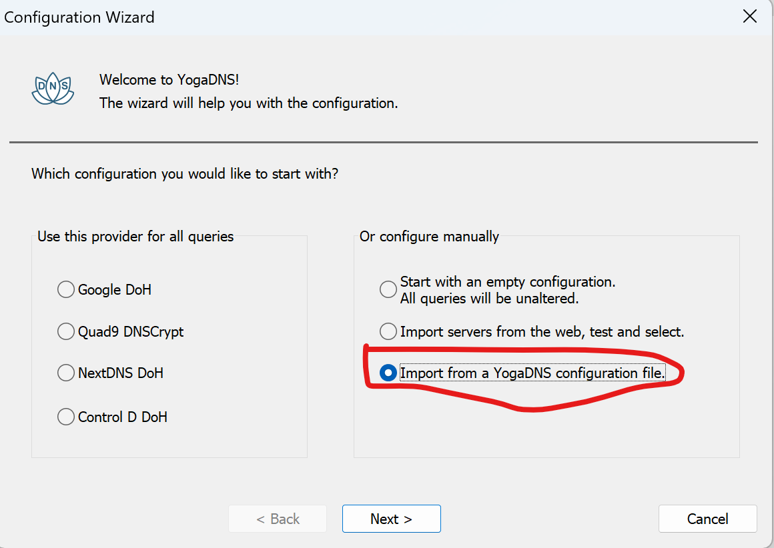Enable the Control D DoH radio button
774x548 pixels.
[66, 417]
